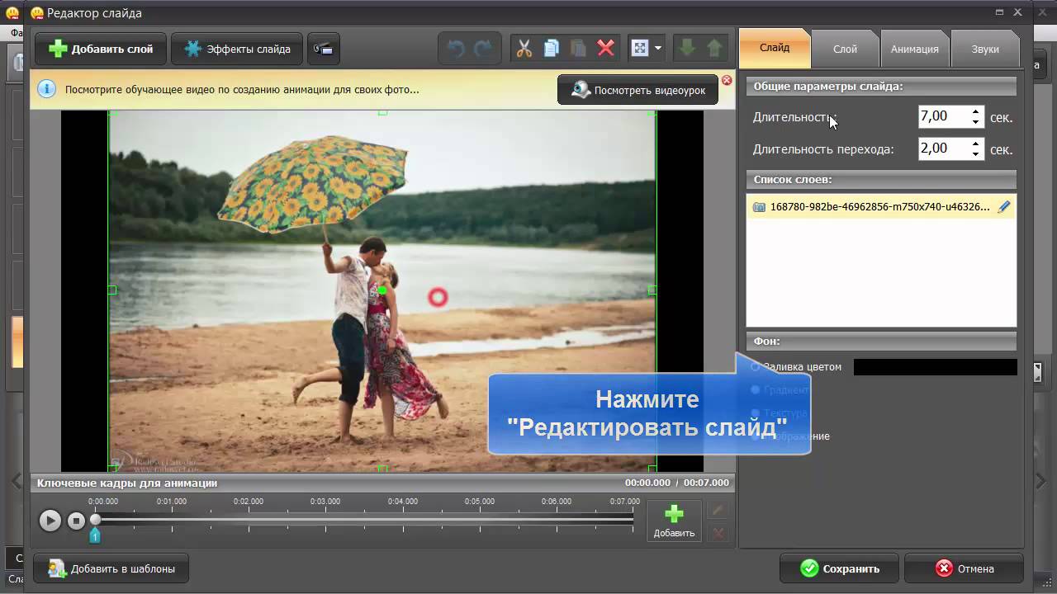Move the layer up with the green arrow
This screenshot has width=1057, height=594.
(714, 49)
